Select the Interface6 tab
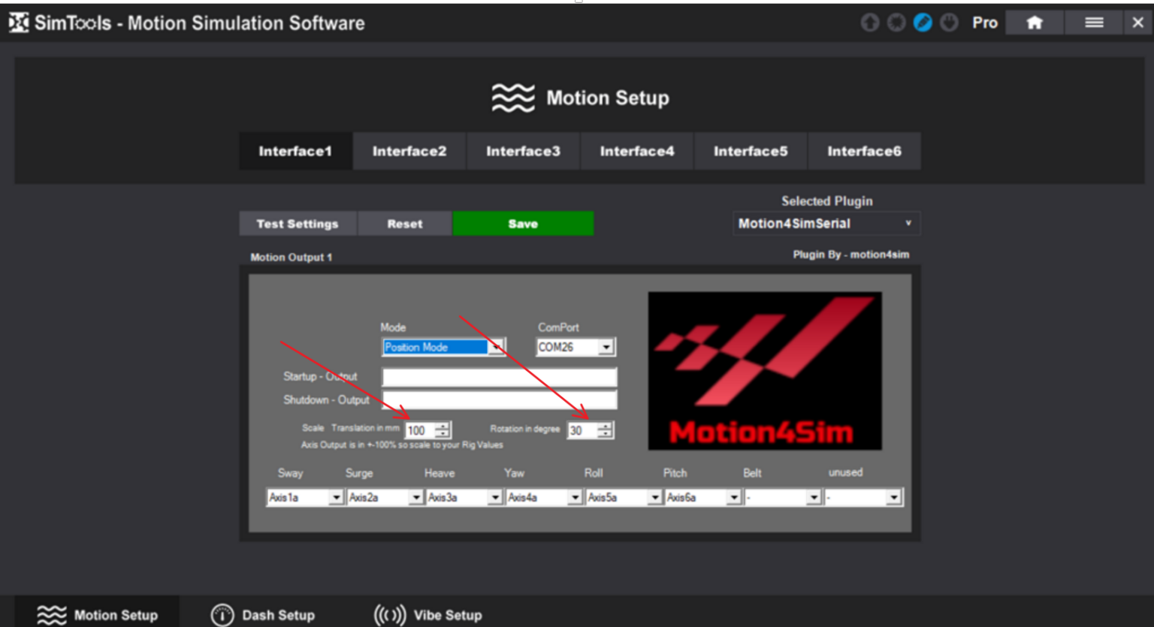This screenshot has height=627, width=1154. (x=864, y=150)
